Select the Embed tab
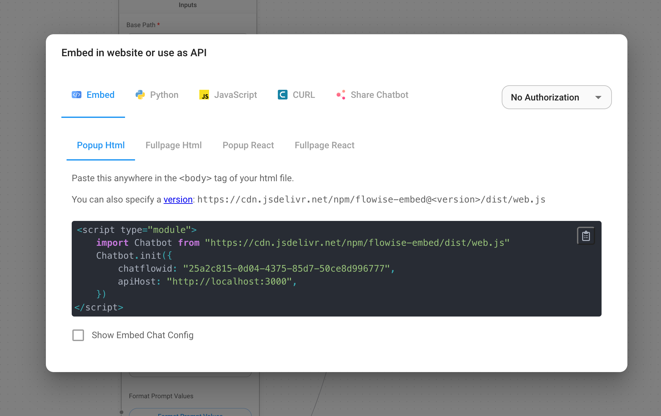Viewport: 661px width, 416px height. click(93, 95)
